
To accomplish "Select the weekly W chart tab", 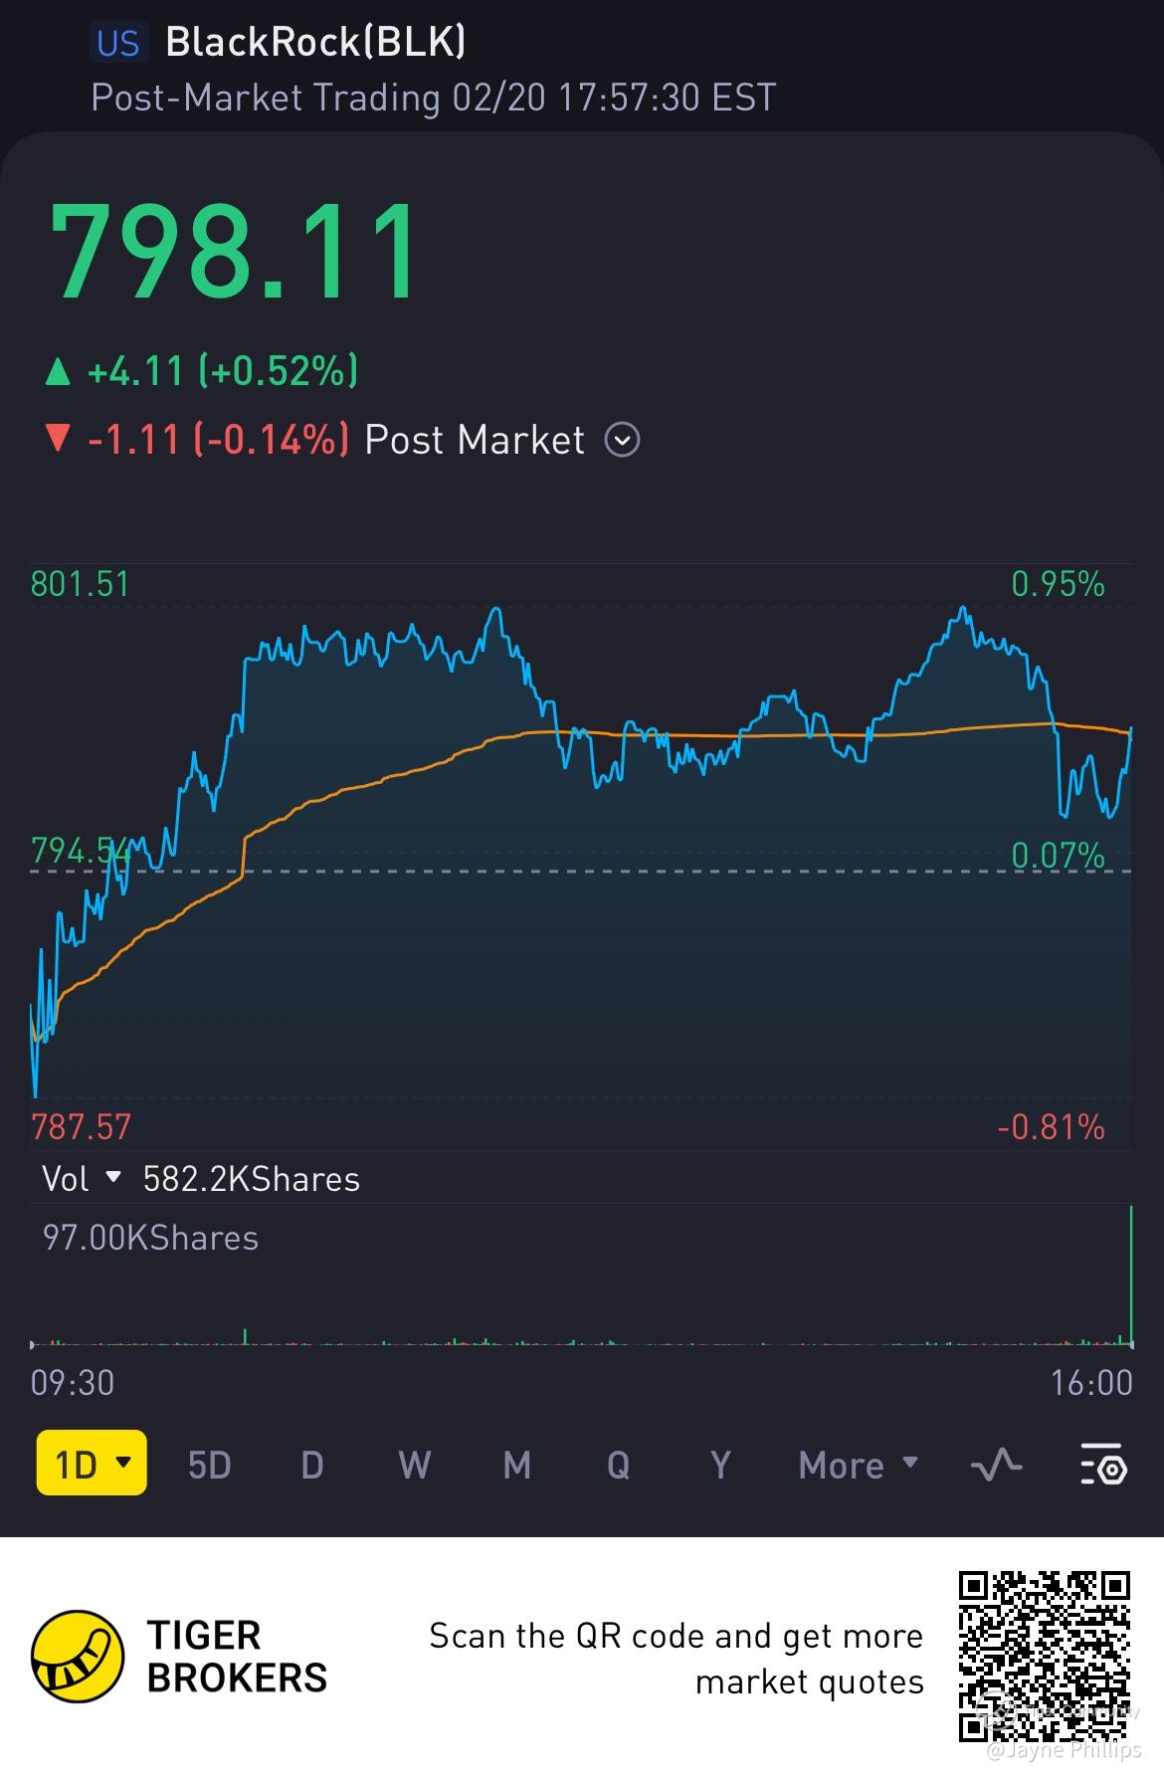I will click(x=414, y=1465).
